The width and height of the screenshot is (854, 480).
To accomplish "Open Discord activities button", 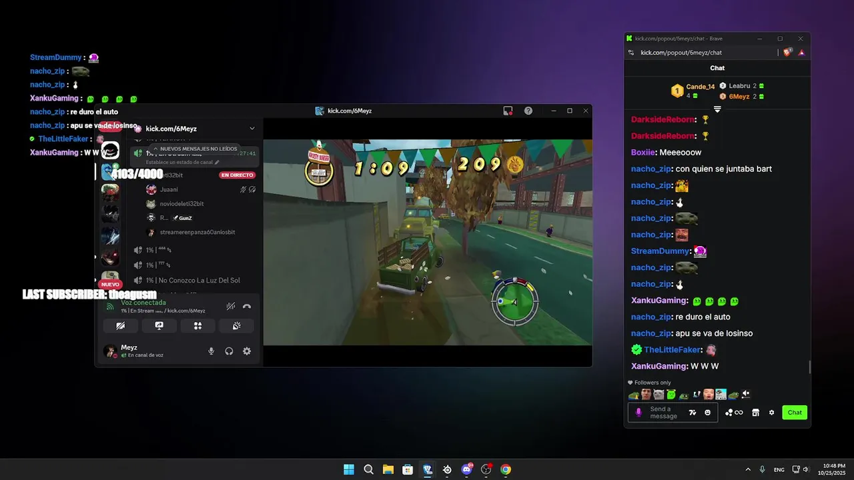I will 197,326.
